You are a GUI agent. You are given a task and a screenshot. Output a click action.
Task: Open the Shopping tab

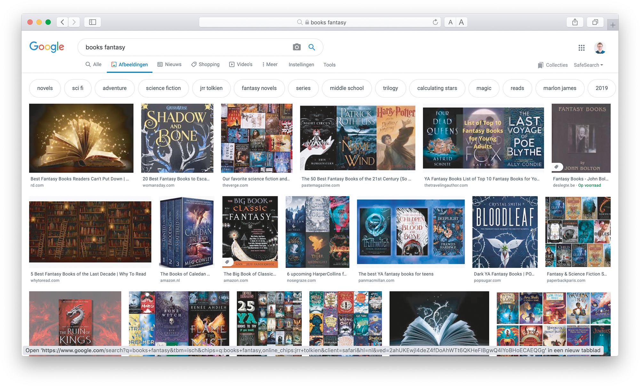205,65
